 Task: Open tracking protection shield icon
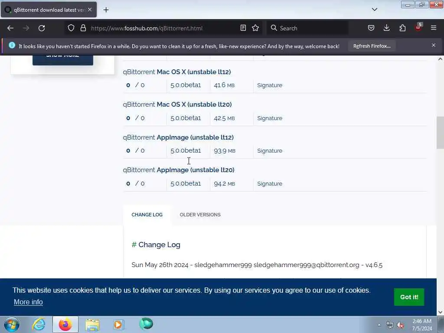pyautogui.click(x=71, y=28)
